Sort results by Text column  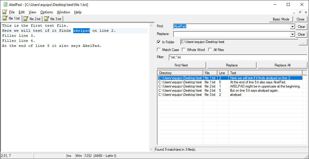(x=265, y=73)
